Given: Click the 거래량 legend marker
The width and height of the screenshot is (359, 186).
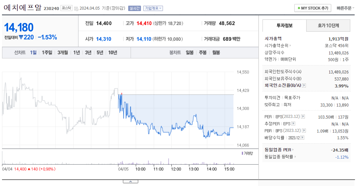Looking at the screenshot, I should 242,153.
